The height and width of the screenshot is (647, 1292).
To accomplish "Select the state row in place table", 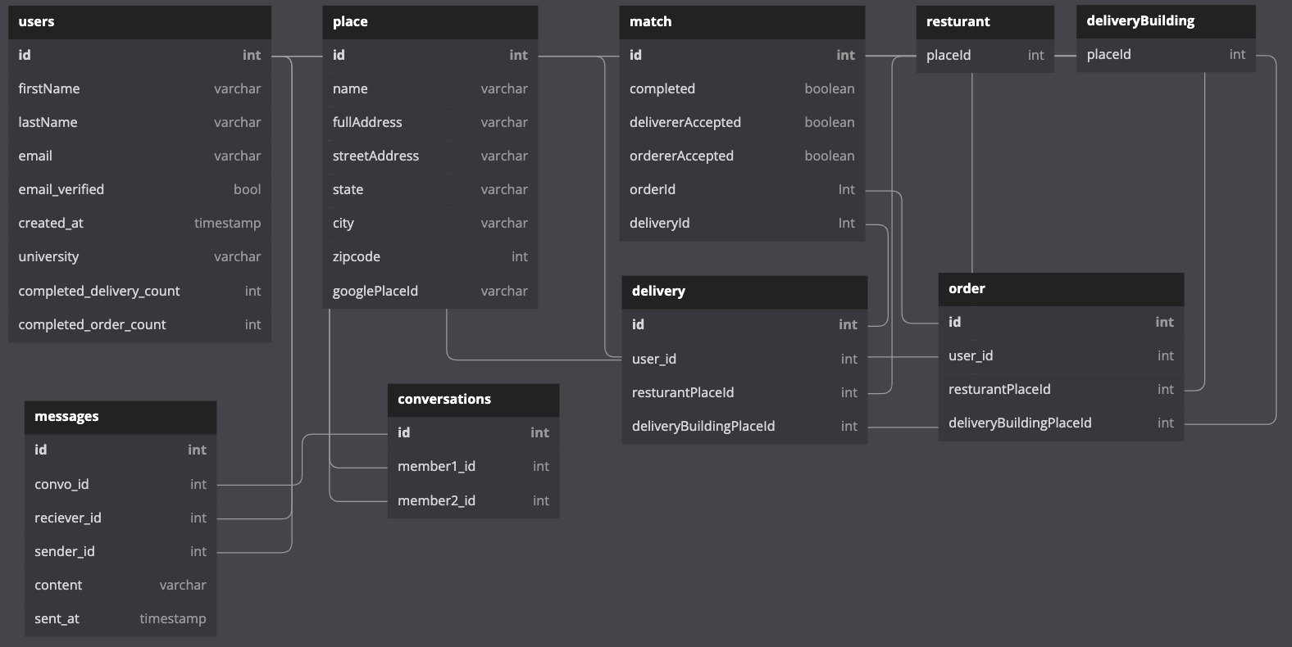I will [x=430, y=189].
